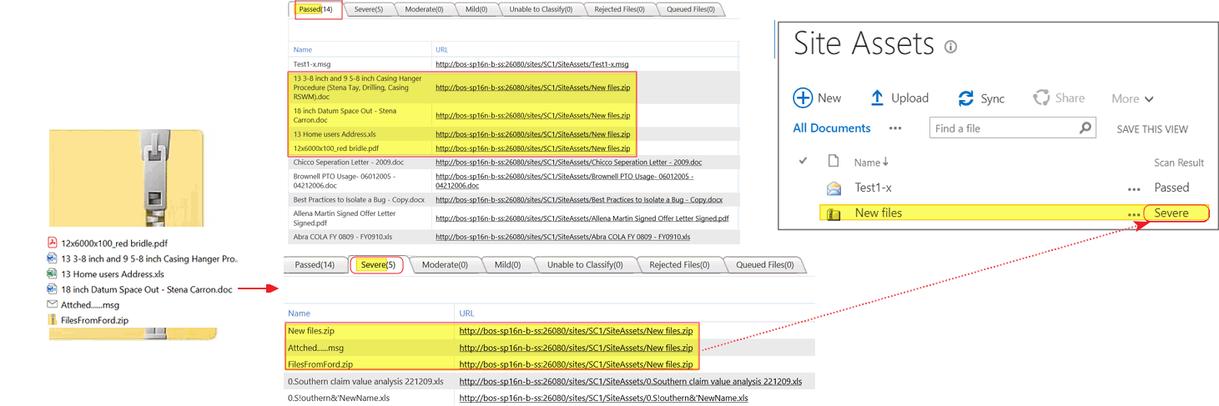Open the SiteAssets/Test1-x.msg URL
Viewport: 1219px width, 406px height.
click(531, 64)
